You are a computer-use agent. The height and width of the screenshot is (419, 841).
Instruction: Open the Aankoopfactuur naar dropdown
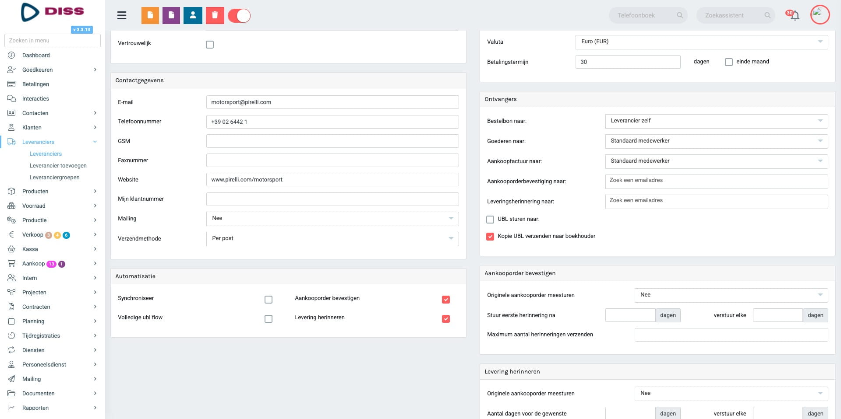point(717,161)
